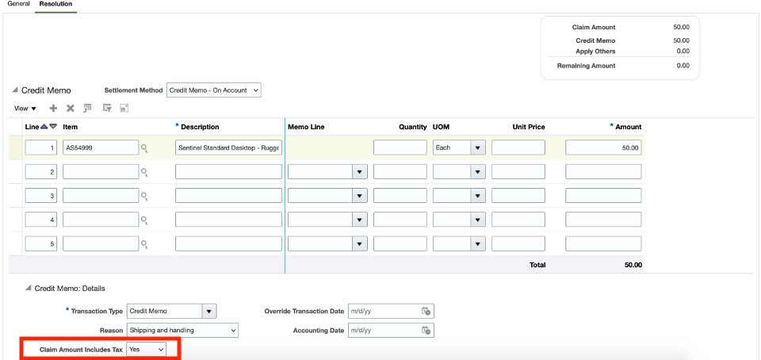Screen dimensions: 761x360
Task: Search item for line 2
Action: [x=144, y=172]
